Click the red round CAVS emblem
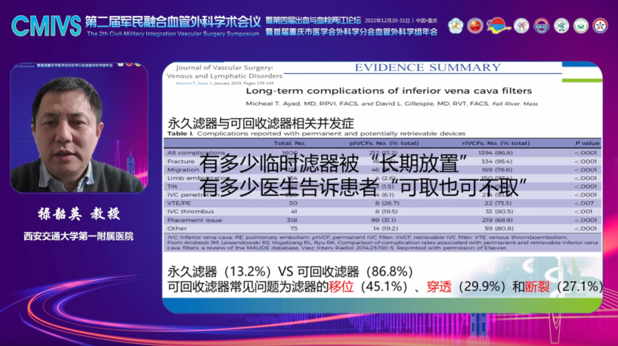The height and width of the screenshot is (346, 618). pos(475,26)
